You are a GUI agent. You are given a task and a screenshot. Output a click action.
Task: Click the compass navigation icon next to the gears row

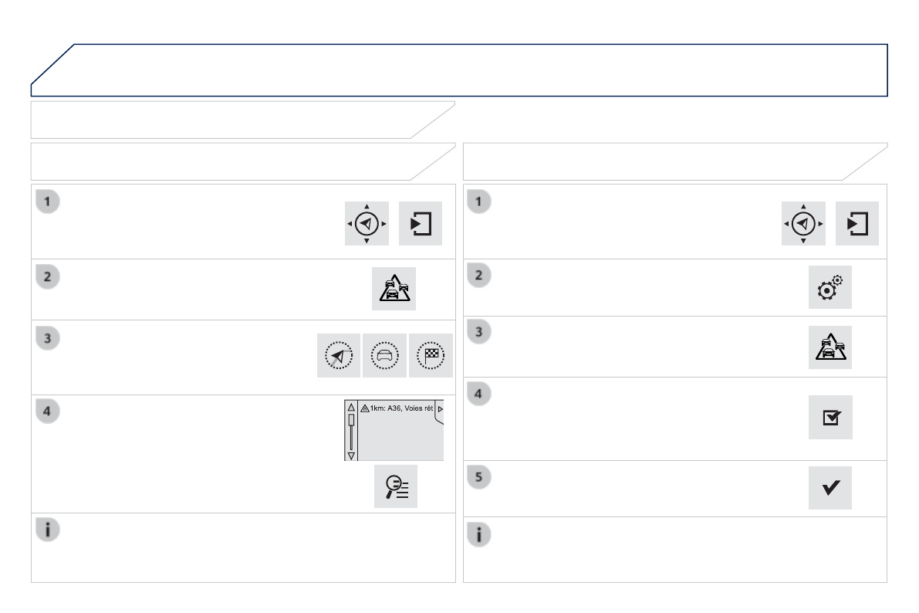(x=803, y=224)
